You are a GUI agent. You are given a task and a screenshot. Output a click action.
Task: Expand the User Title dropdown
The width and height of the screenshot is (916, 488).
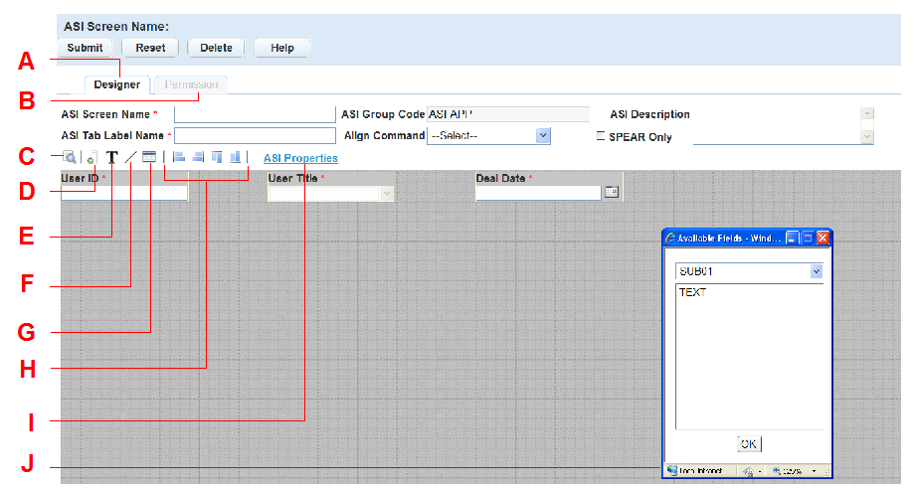pyautogui.click(x=387, y=194)
